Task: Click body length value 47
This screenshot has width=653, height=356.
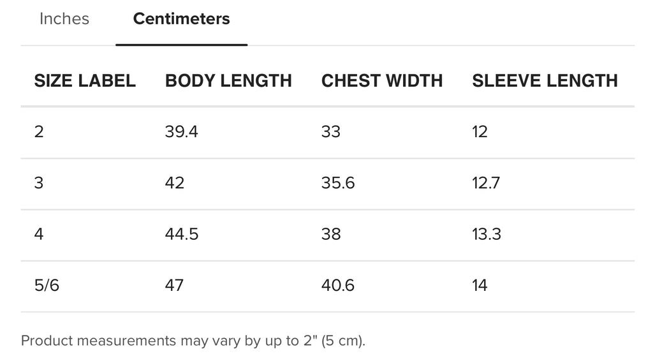Action: tap(174, 285)
